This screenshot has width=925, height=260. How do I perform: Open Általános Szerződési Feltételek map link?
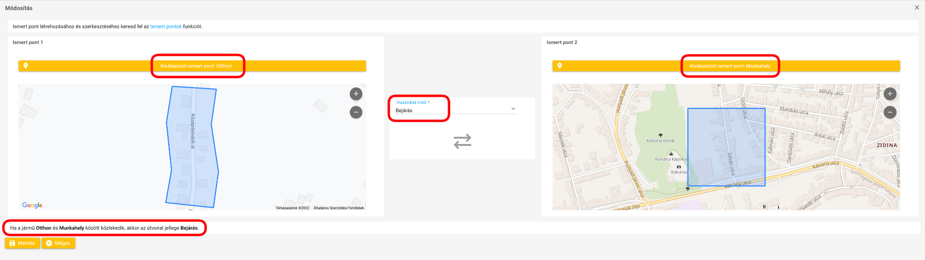(x=339, y=208)
